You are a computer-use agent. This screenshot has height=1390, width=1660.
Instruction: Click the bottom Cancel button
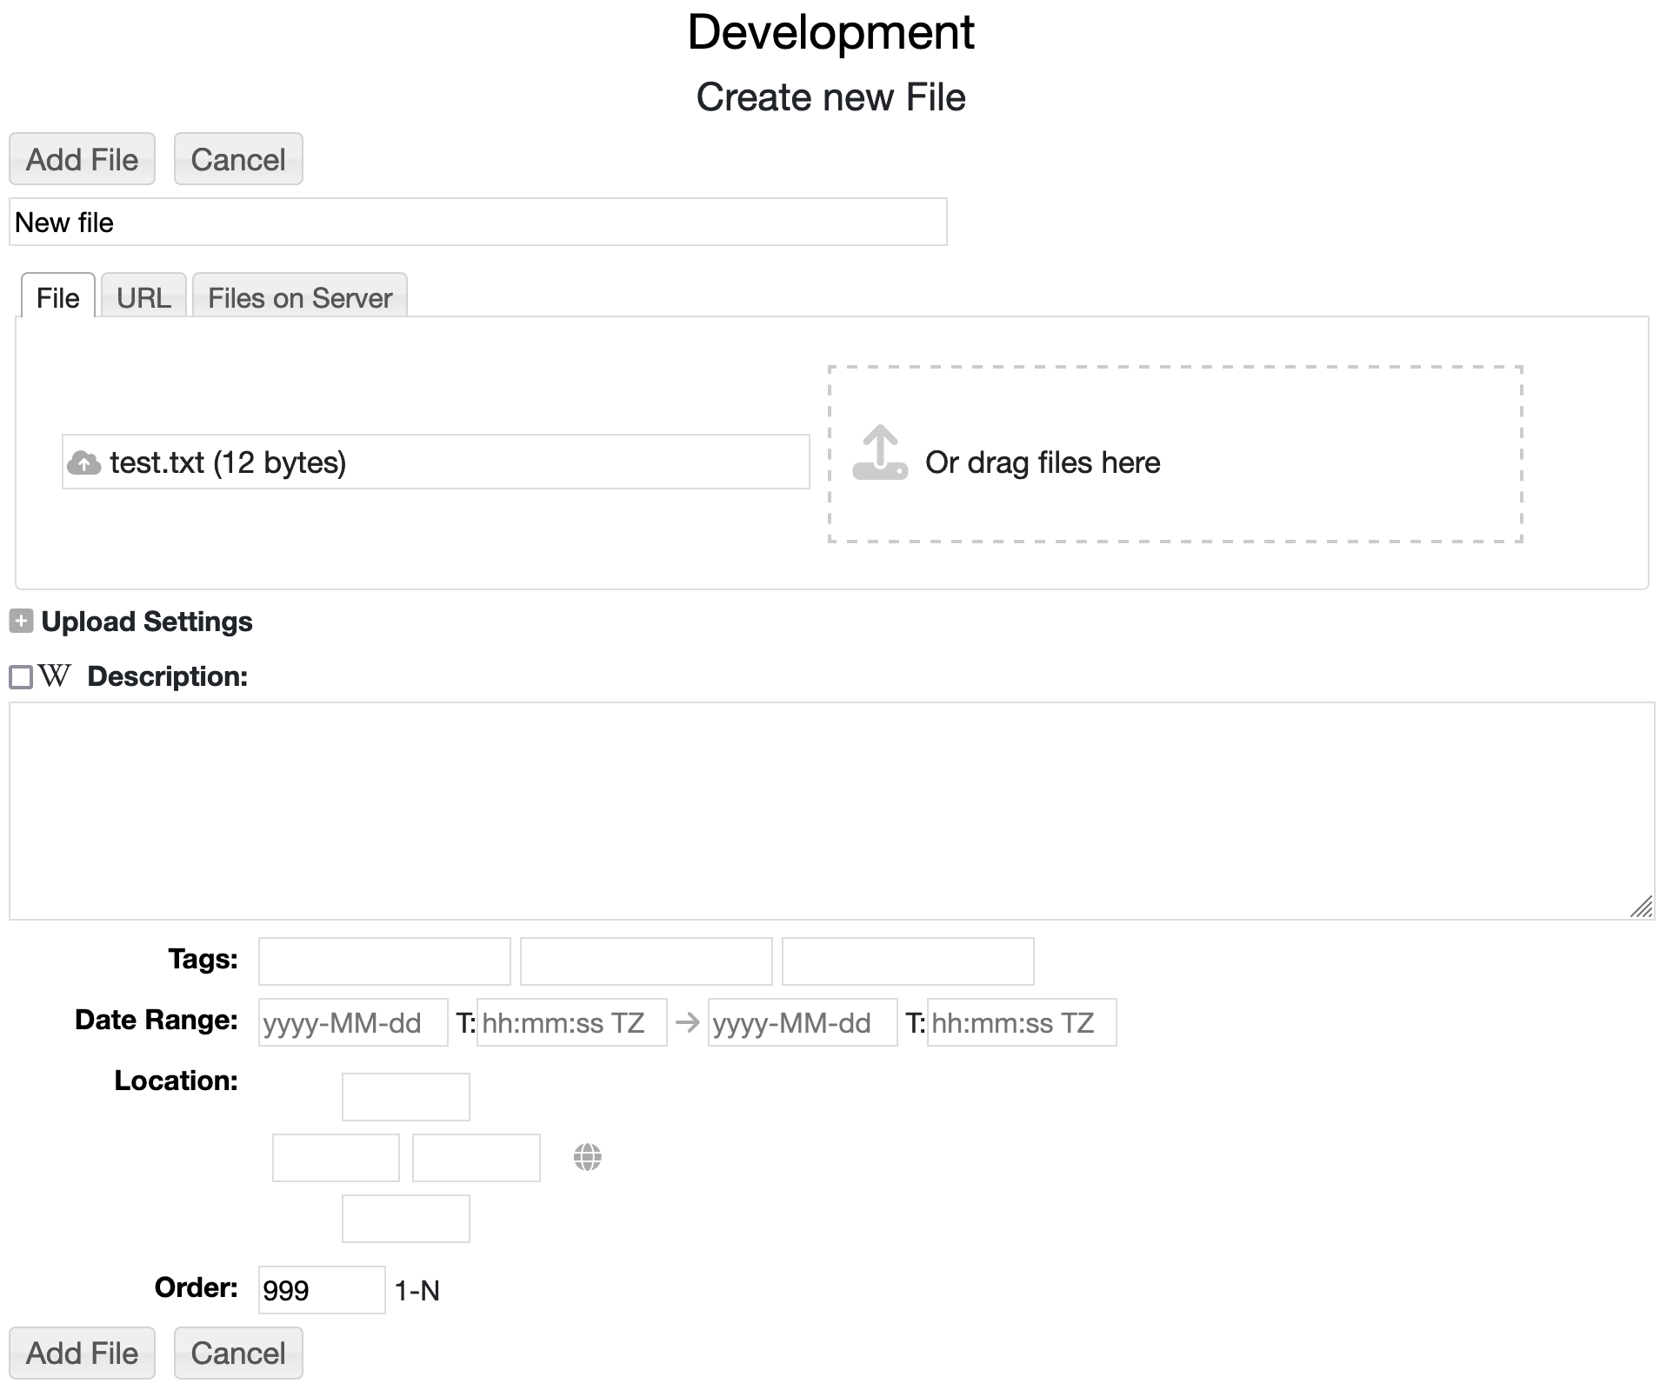coord(237,1353)
